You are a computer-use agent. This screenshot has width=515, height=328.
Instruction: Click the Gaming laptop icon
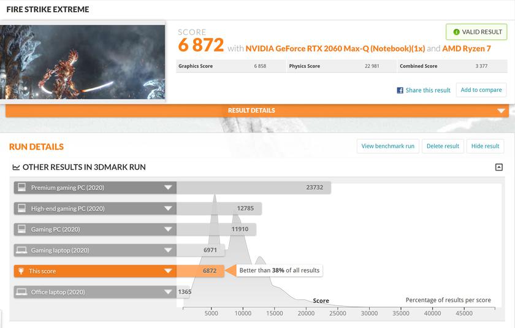[x=21, y=250]
